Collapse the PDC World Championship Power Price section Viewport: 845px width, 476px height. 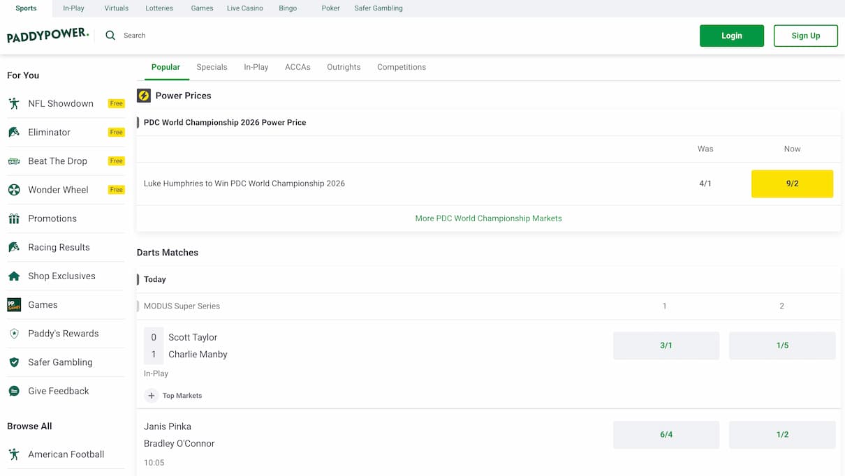point(224,122)
